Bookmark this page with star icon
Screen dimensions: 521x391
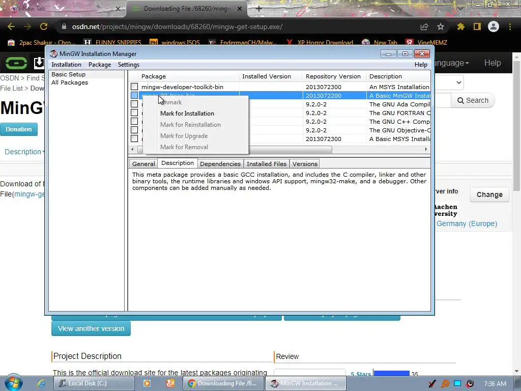pyautogui.click(x=441, y=26)
